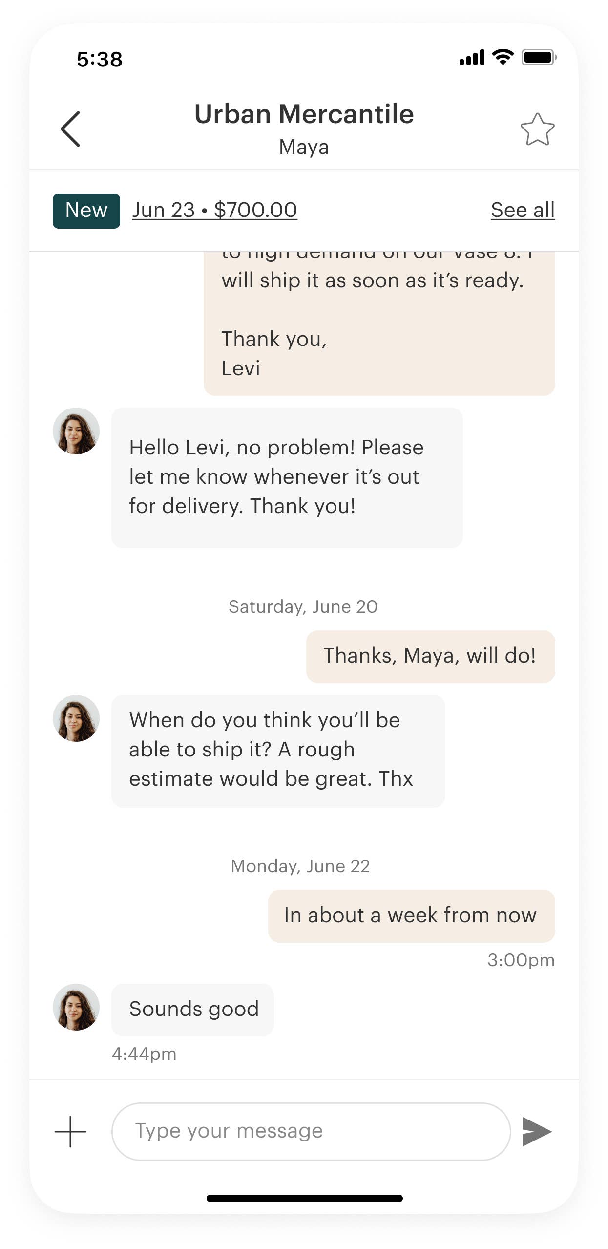Viewport: 608px width, 1249px height.
Task: Tap the Wi-Fi status icon
Action: [503, 57]
